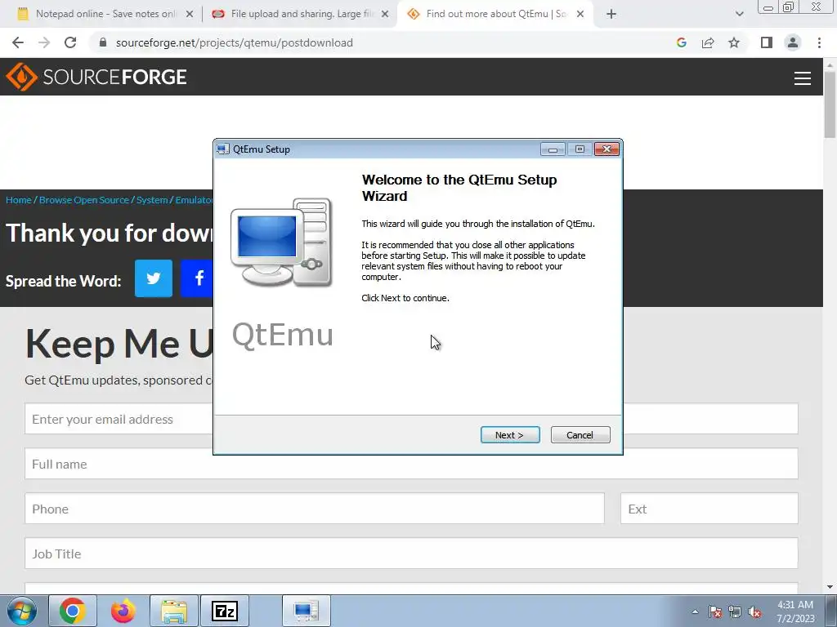837x627 pixels.
Task: Click the Ext input field
Action: (x=709, y=509)
